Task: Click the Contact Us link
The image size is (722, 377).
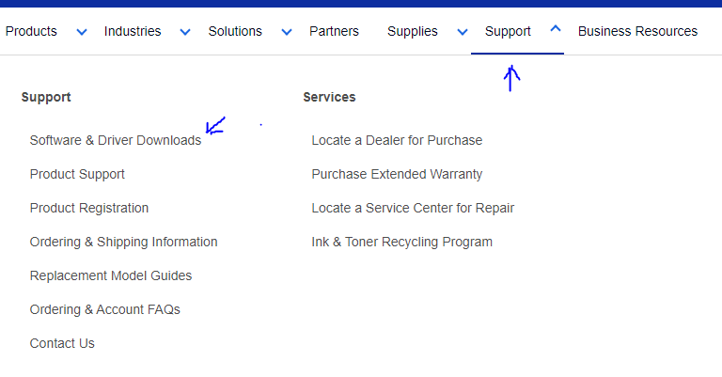Action: (x=62, y=343)
